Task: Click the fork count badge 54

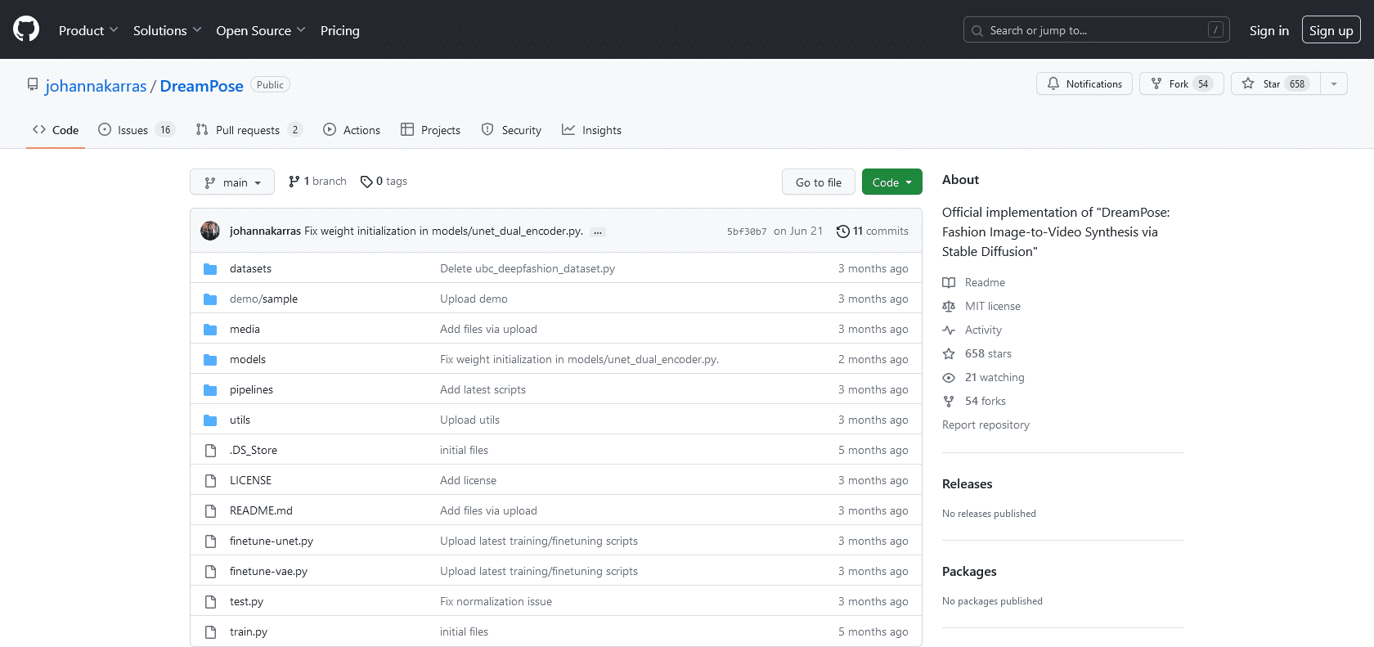Action: [1203, 83]
